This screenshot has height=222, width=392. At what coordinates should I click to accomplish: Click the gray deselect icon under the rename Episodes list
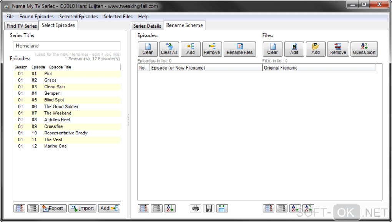(157, 208)
